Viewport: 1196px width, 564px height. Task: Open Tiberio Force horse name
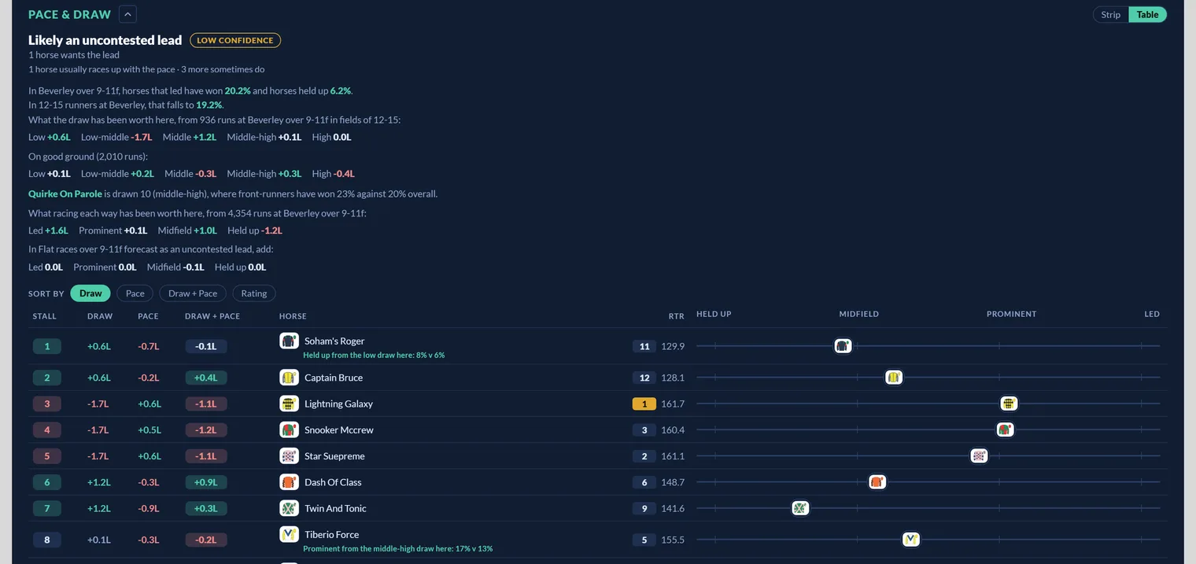(x=331, y=534)
